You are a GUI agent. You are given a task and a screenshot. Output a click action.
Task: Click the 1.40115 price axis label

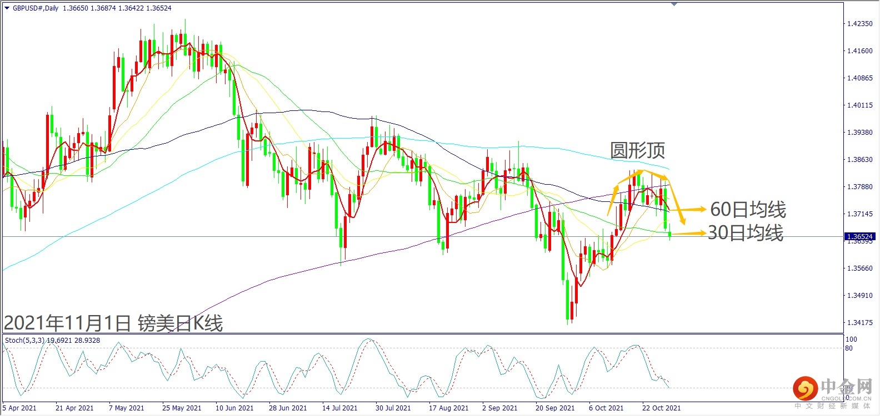(859, 105)
